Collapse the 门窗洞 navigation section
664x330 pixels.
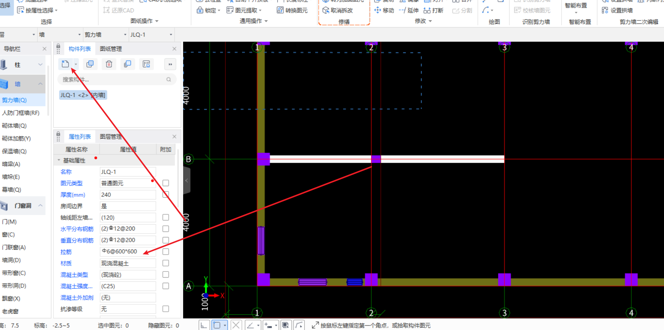click(40, 206)
